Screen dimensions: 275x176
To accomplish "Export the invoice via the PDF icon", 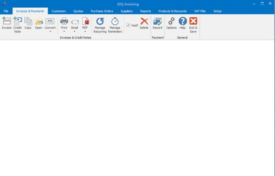I will [x=85, y=21].
